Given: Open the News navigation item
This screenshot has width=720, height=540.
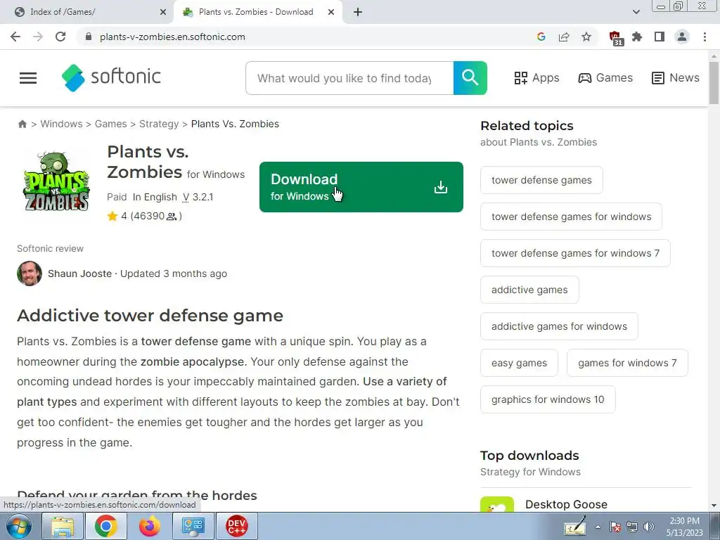Looking at the screenshot, I should point(676,78).
